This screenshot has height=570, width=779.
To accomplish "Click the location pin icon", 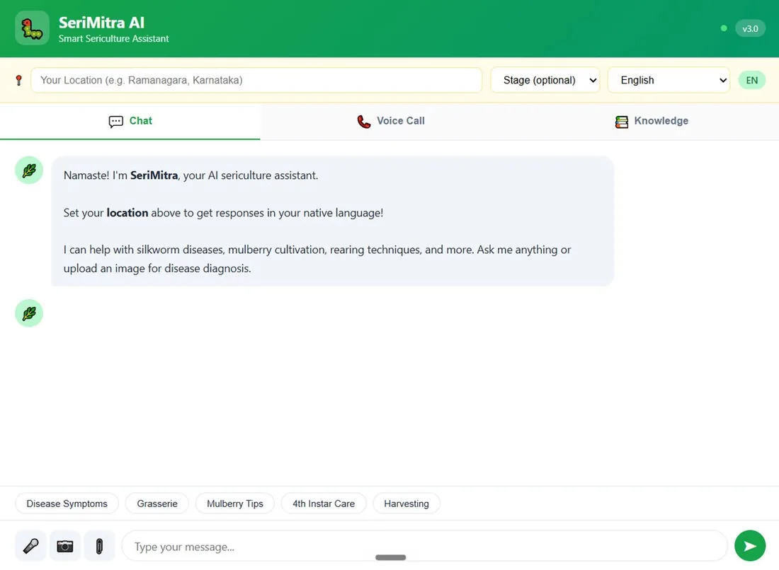I will click(x=19, y=81).
